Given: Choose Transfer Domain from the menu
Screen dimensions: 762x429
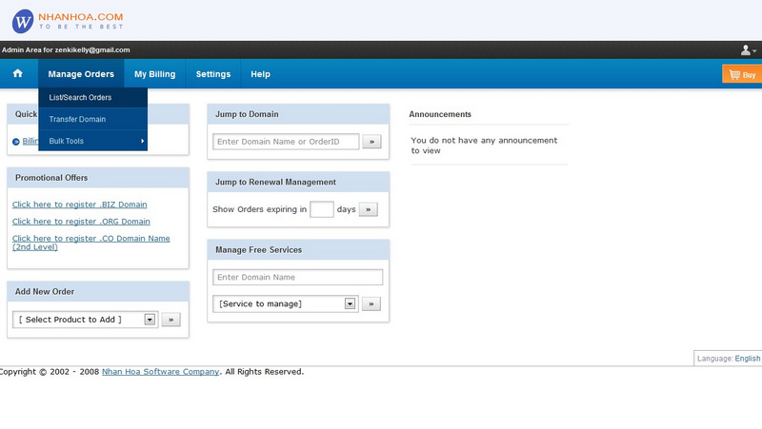Looking at the screenshot, I should (x=78, y=119).
